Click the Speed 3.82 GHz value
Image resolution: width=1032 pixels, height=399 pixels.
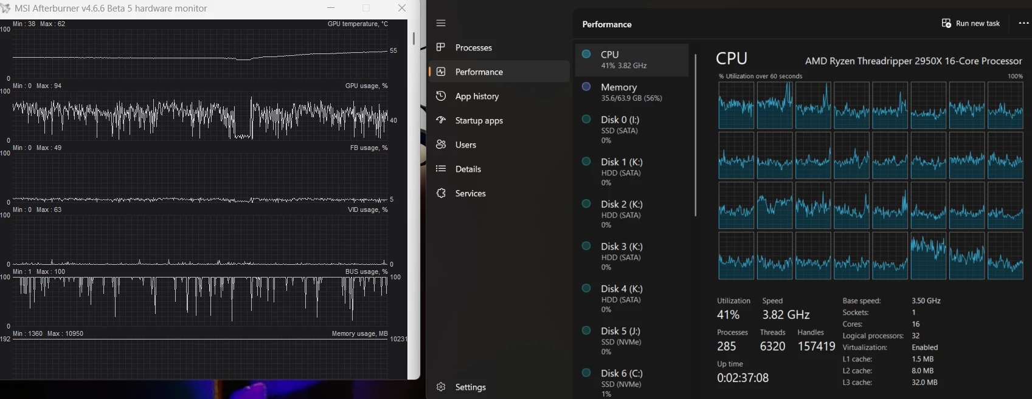point(786,315)
